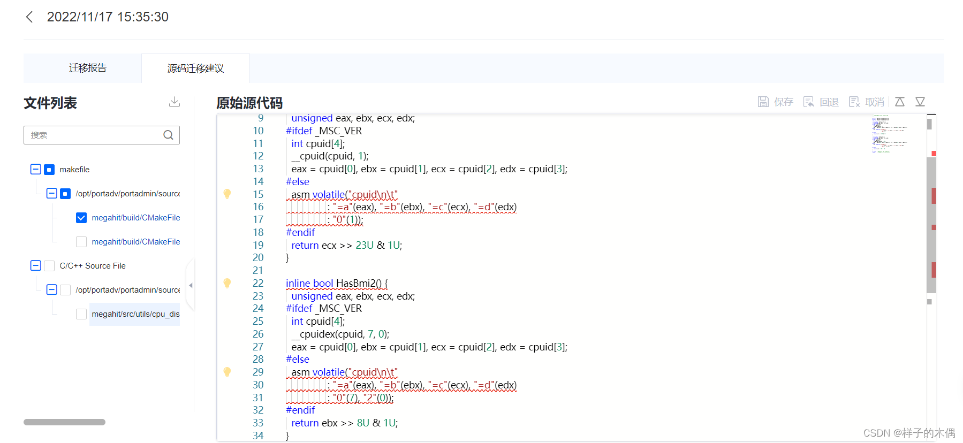The image size is (963, 443).
Task: Check C/C++ /opt/portadv folder checkbox
Action: point(65,290)
